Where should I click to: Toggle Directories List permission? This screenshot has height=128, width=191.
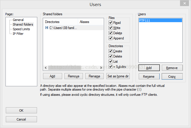pyautogui.click(x=110, y=62)
